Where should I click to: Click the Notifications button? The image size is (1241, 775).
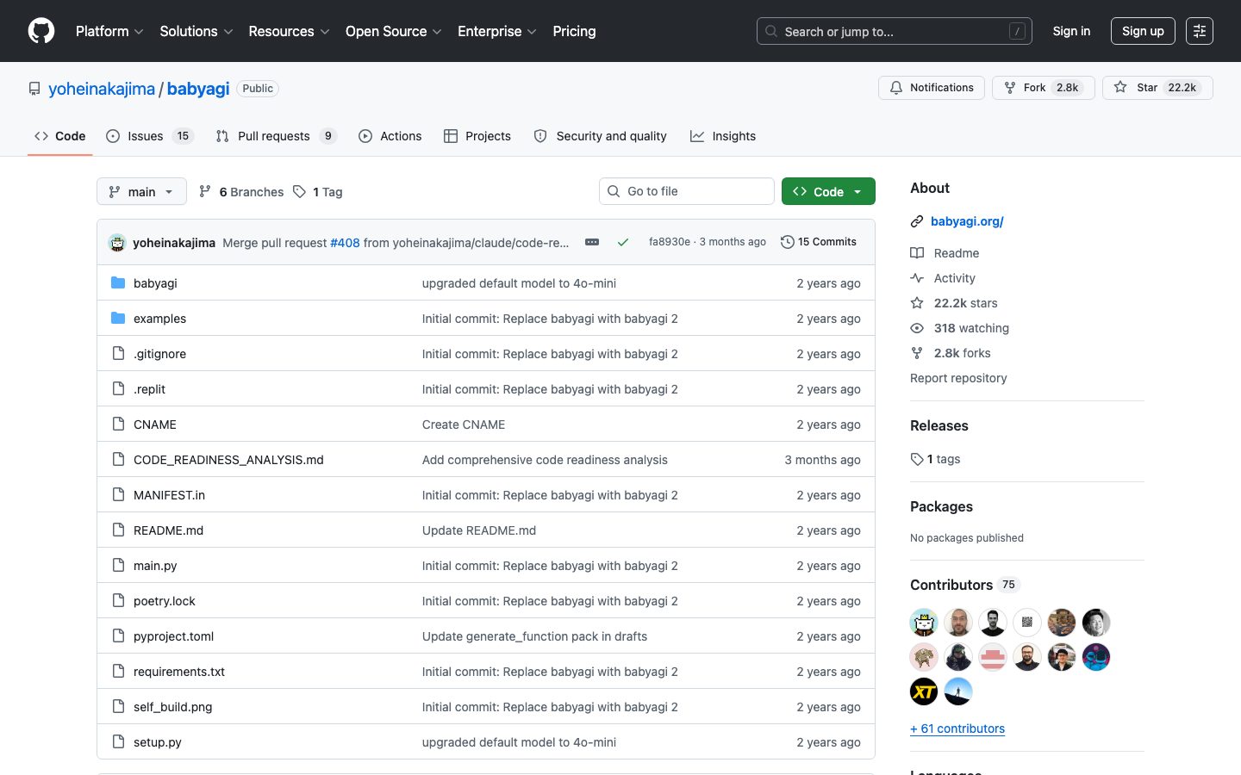tap(932, 88)
